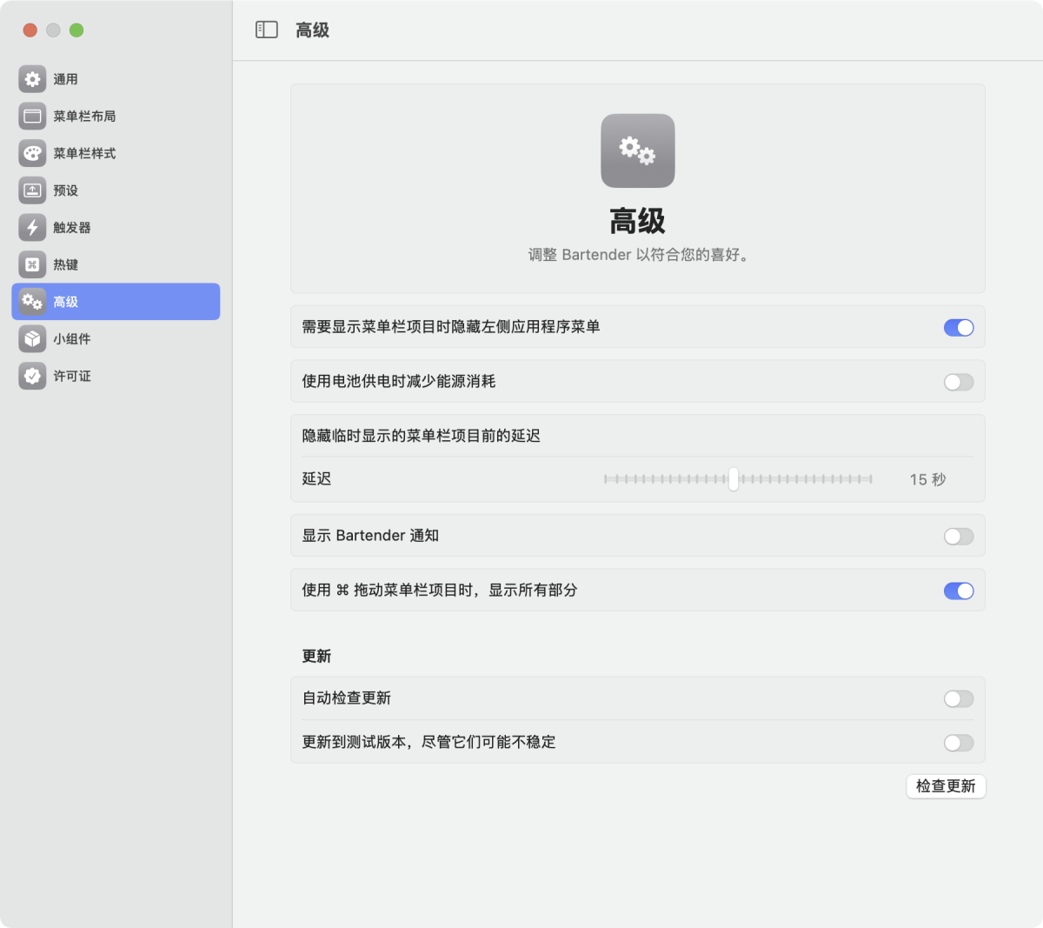
Task: Select the 热键 command key icon
Action: tap(32, 264)
